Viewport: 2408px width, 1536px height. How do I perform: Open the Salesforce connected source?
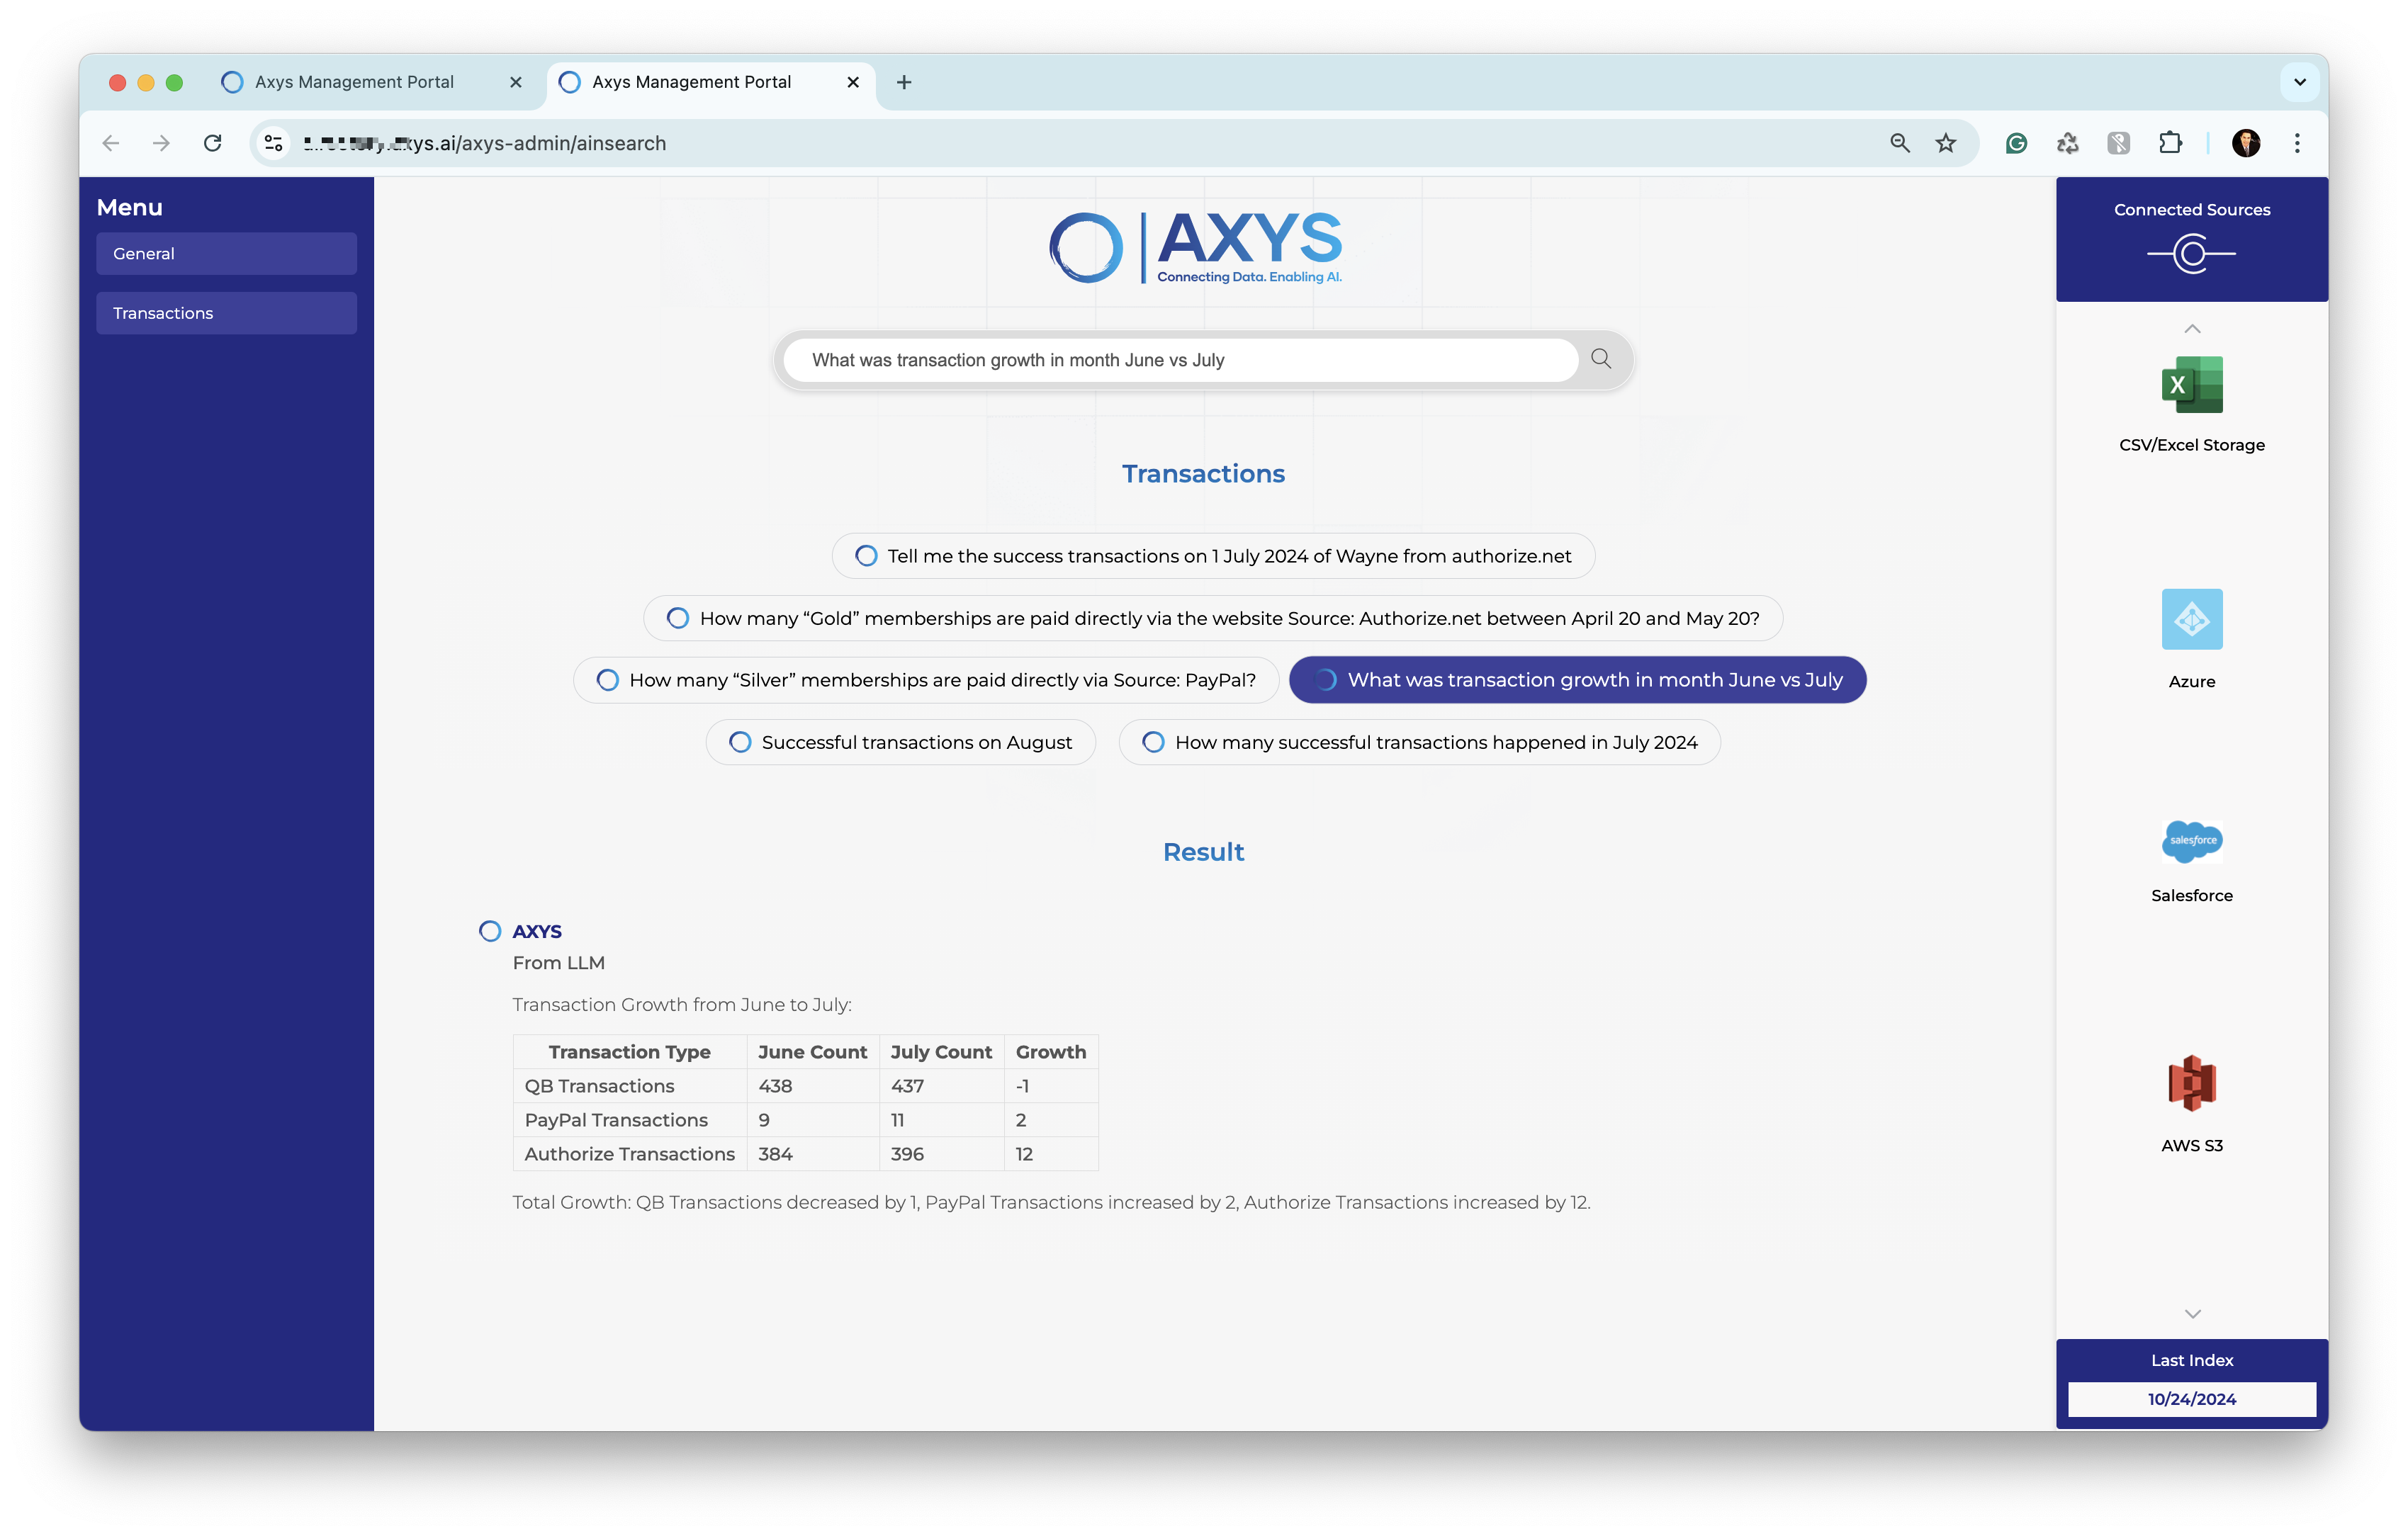click(x=2191, y=841)
